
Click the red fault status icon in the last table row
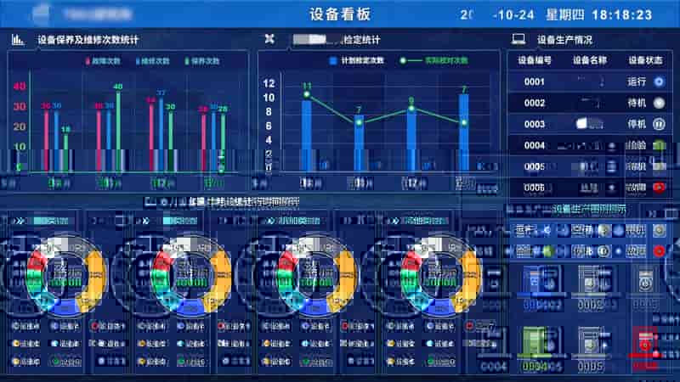tap(660, 188)
